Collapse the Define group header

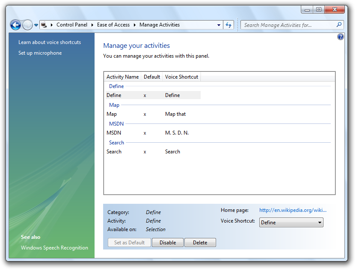[116, 86]
